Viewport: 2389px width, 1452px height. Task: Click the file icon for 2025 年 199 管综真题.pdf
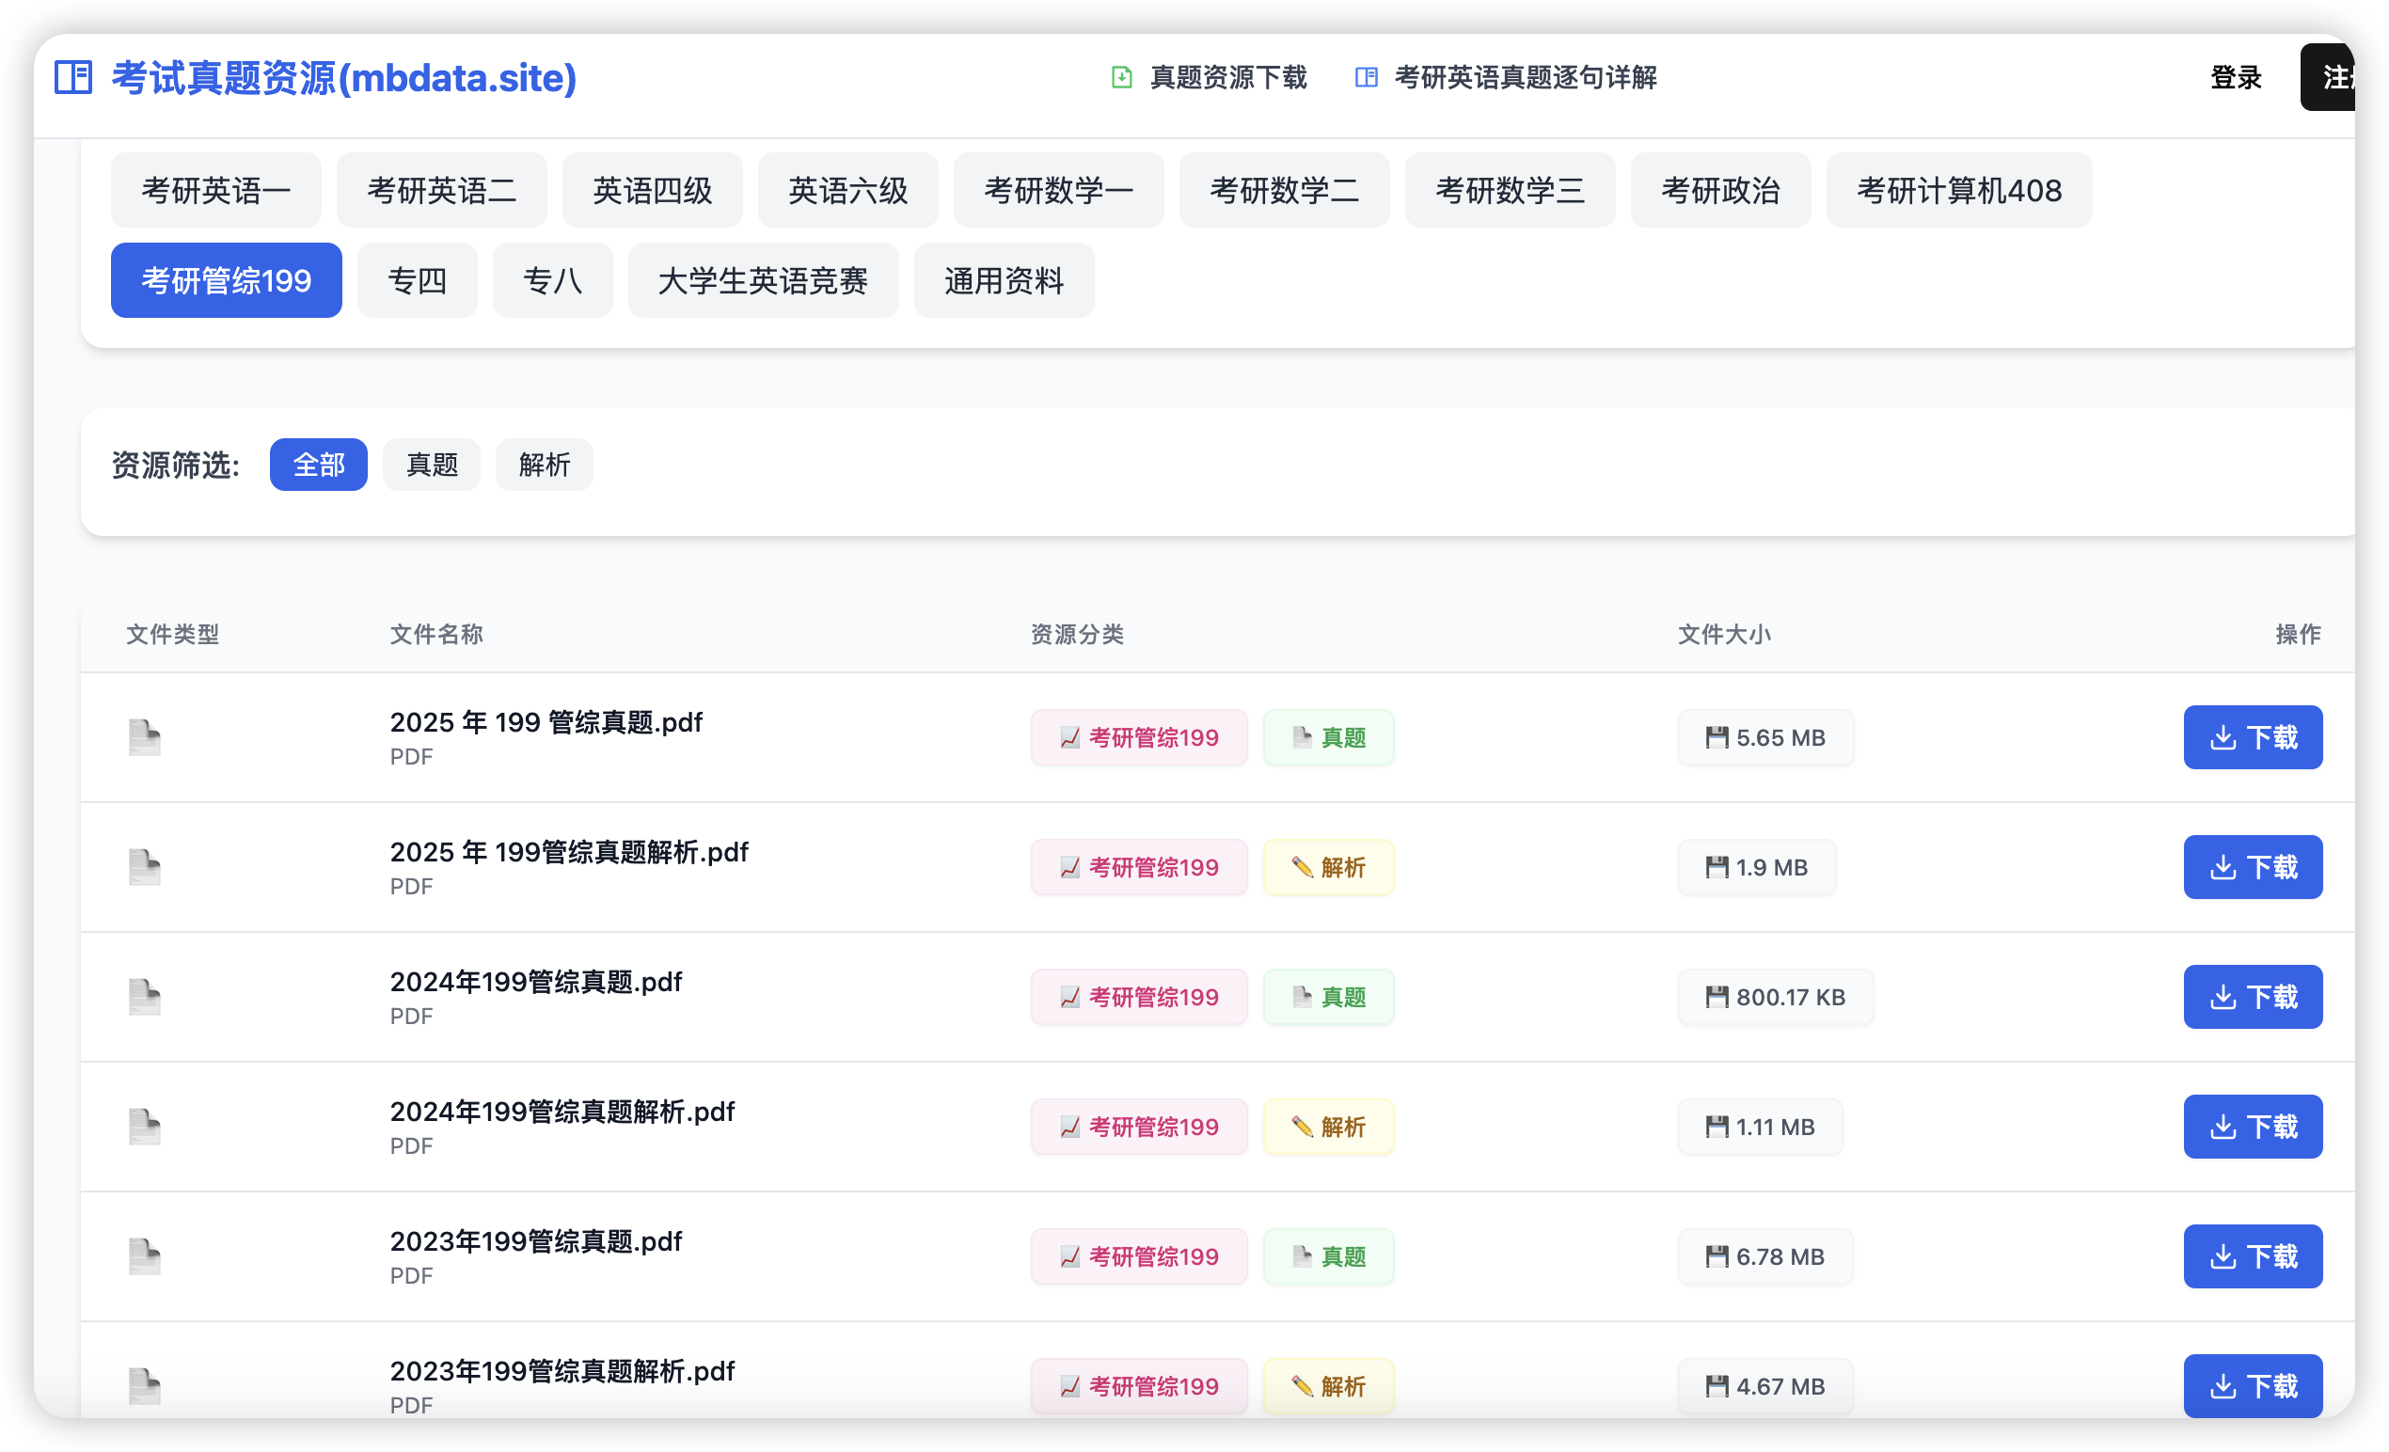[x=145, y=737]
